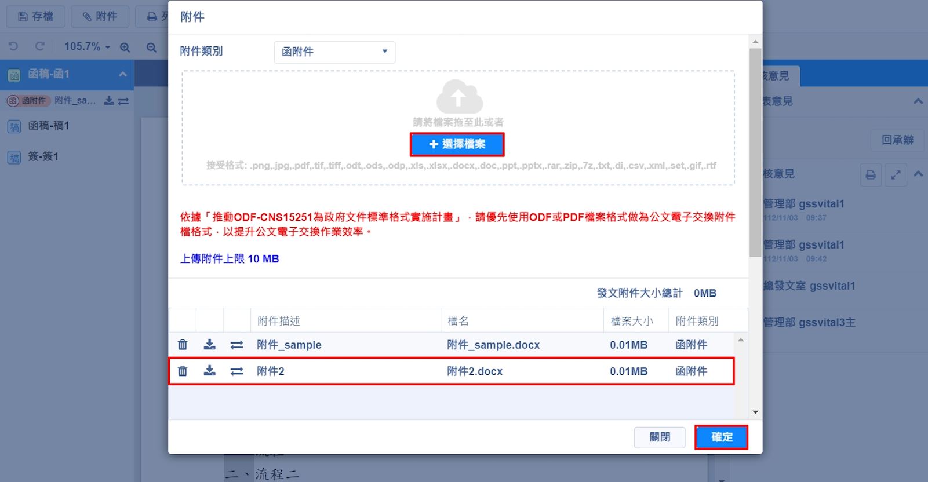Select 簽-簽1 in the left sidebar
Image resolution: width=928 pixels, height=482 pixels.
tap(43, 156)
